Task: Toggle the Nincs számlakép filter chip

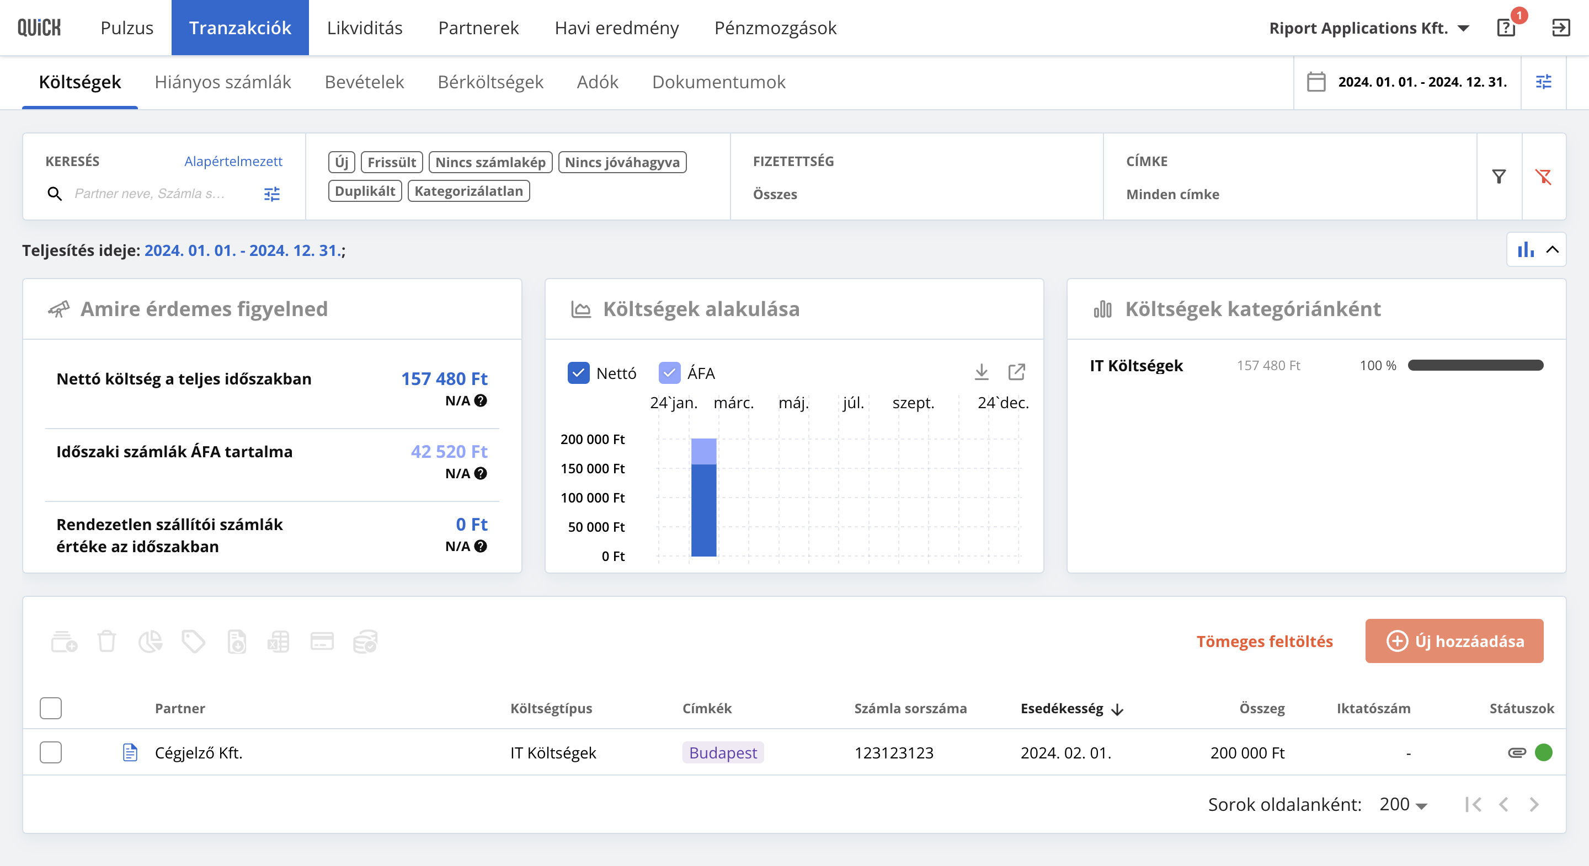Action: (x=490, y=162)
